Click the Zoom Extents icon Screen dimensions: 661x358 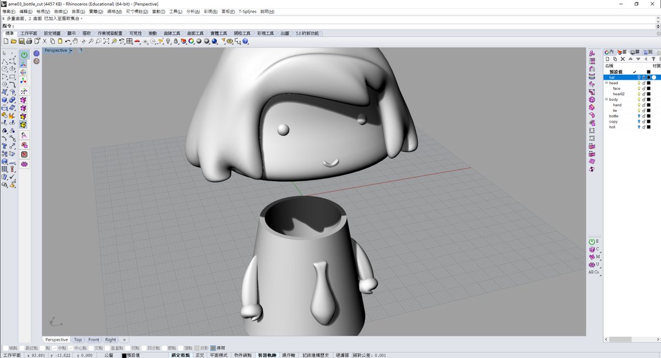click(x=106, y=41)
